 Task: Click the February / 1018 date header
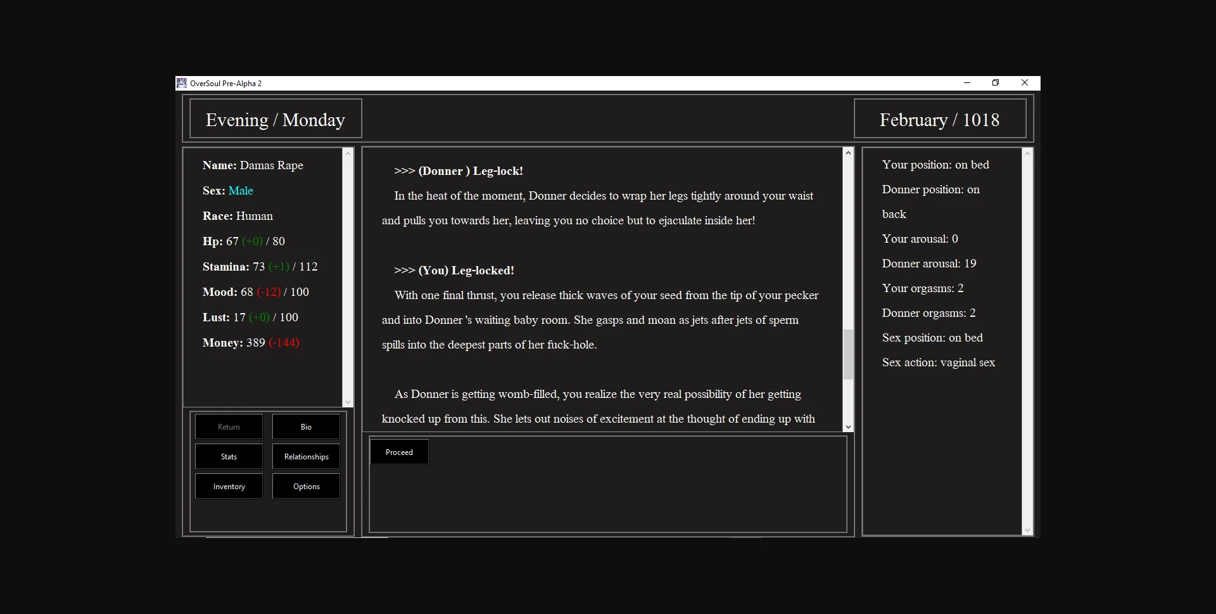(x=939, y=119)
